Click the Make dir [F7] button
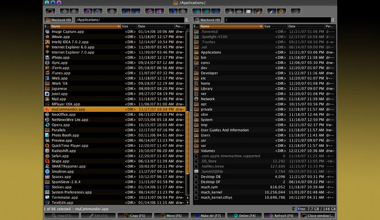 pyautogui.click(x=208, y=215)
